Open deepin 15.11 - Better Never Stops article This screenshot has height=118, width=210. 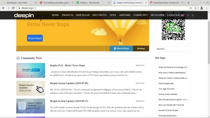[67, 66]
